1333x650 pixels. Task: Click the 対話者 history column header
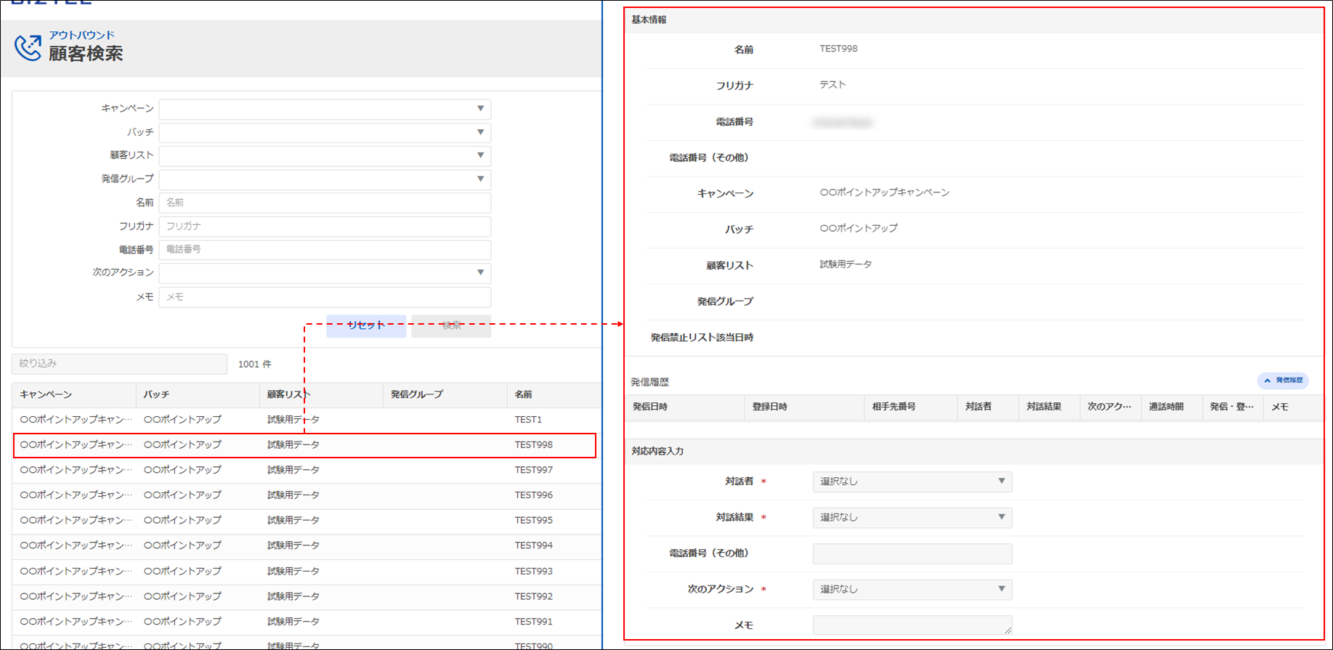pos(988,407)
